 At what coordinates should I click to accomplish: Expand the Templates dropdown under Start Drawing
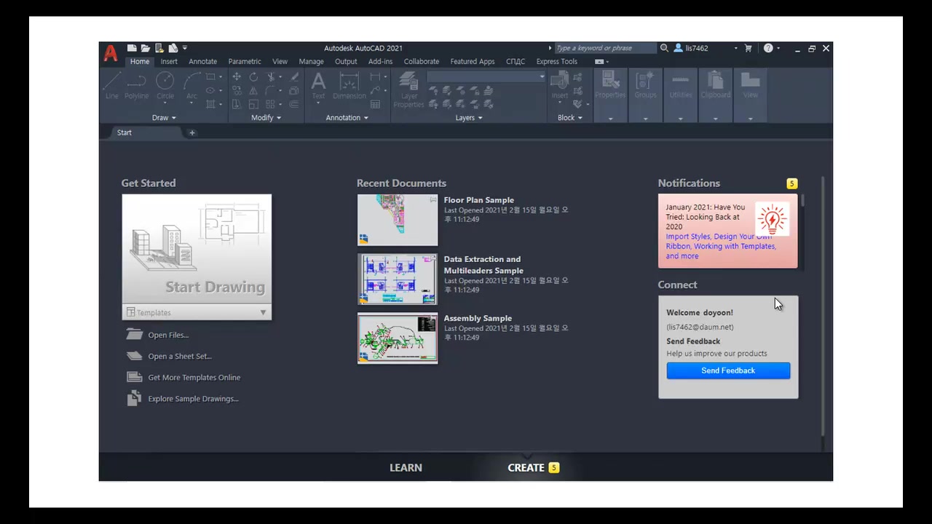263,313
